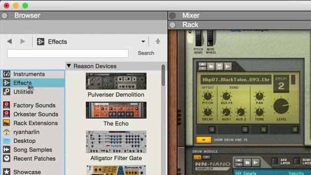Viewport: 311px width, 175px height.
Task: Go forward in the Browser history
Action: [x=23, y=41]
